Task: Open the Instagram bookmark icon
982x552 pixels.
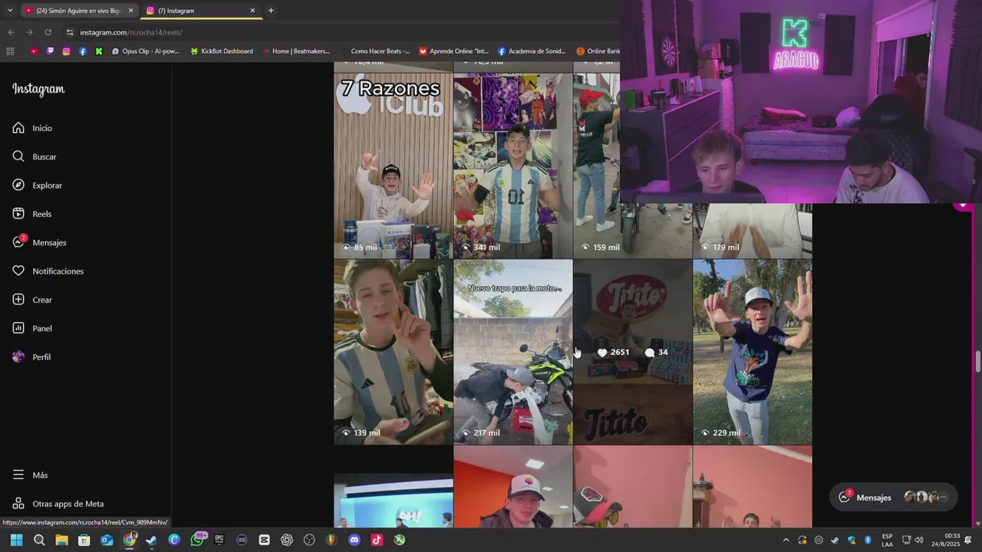Action: (67, 51)
